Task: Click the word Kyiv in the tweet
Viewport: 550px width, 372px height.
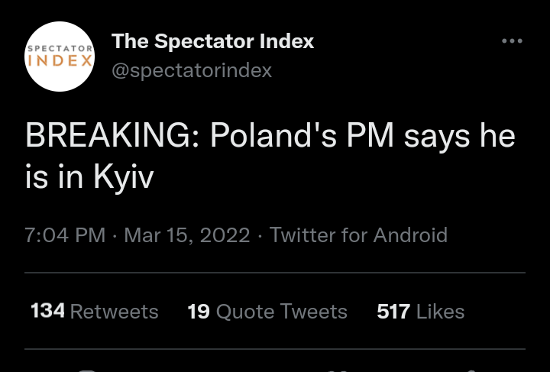Action: 124,177
